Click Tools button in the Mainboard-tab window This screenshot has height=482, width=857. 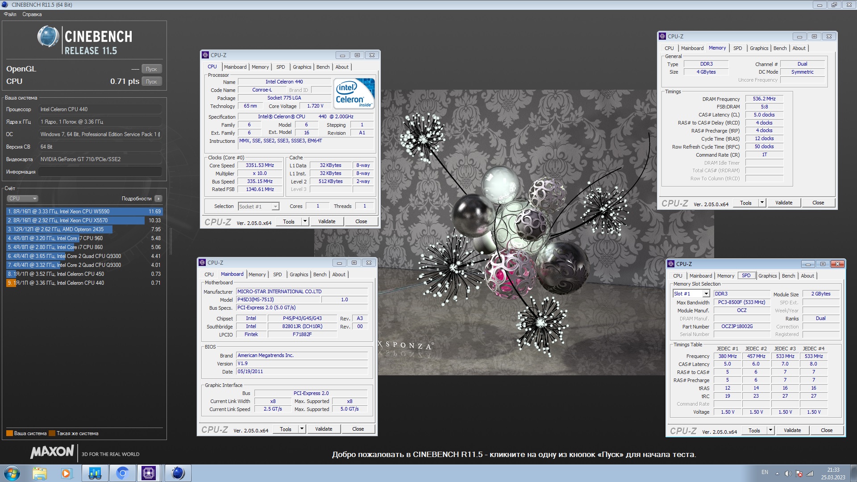(286, 429)
